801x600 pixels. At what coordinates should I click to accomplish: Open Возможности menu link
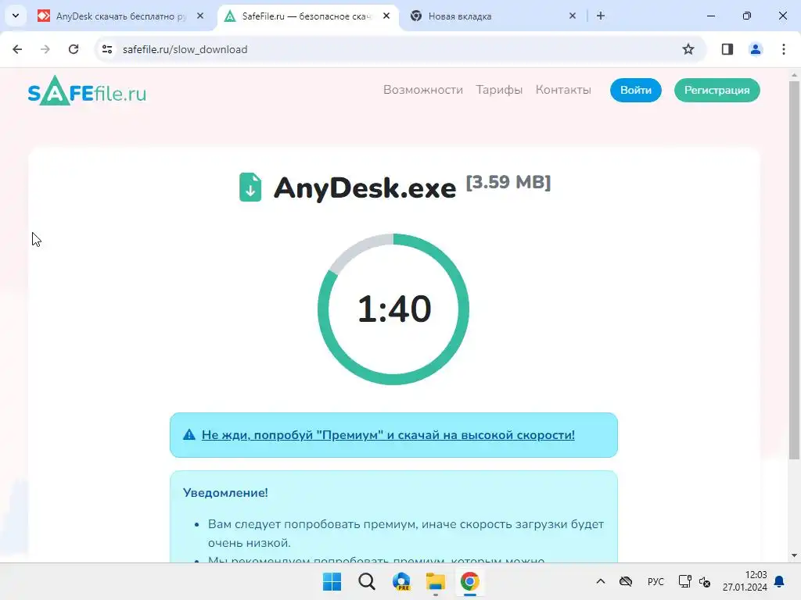pyautogui.click(x=423, y=90)
